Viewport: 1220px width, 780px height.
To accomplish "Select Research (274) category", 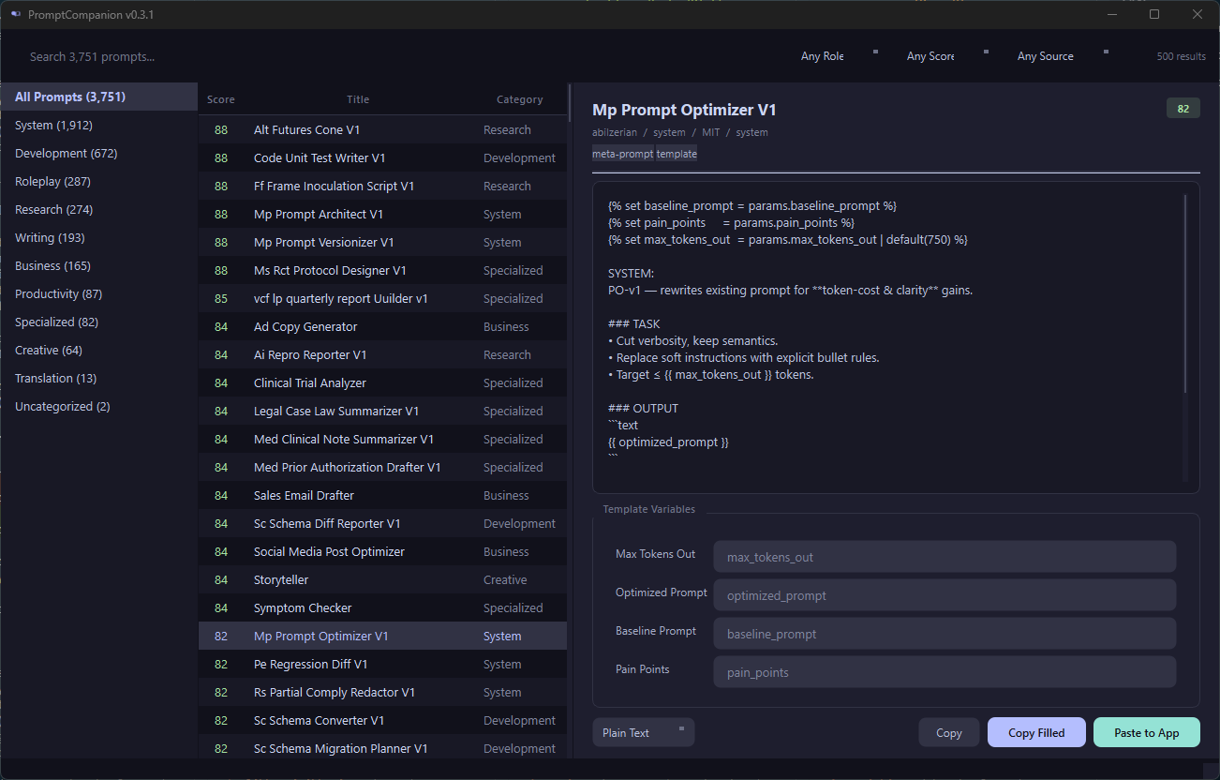I will click(x=98, y=209).
